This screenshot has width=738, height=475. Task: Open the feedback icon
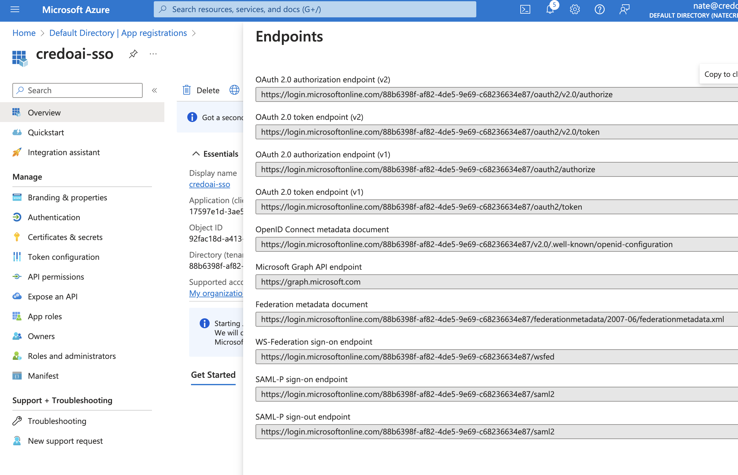coord(624,10)
